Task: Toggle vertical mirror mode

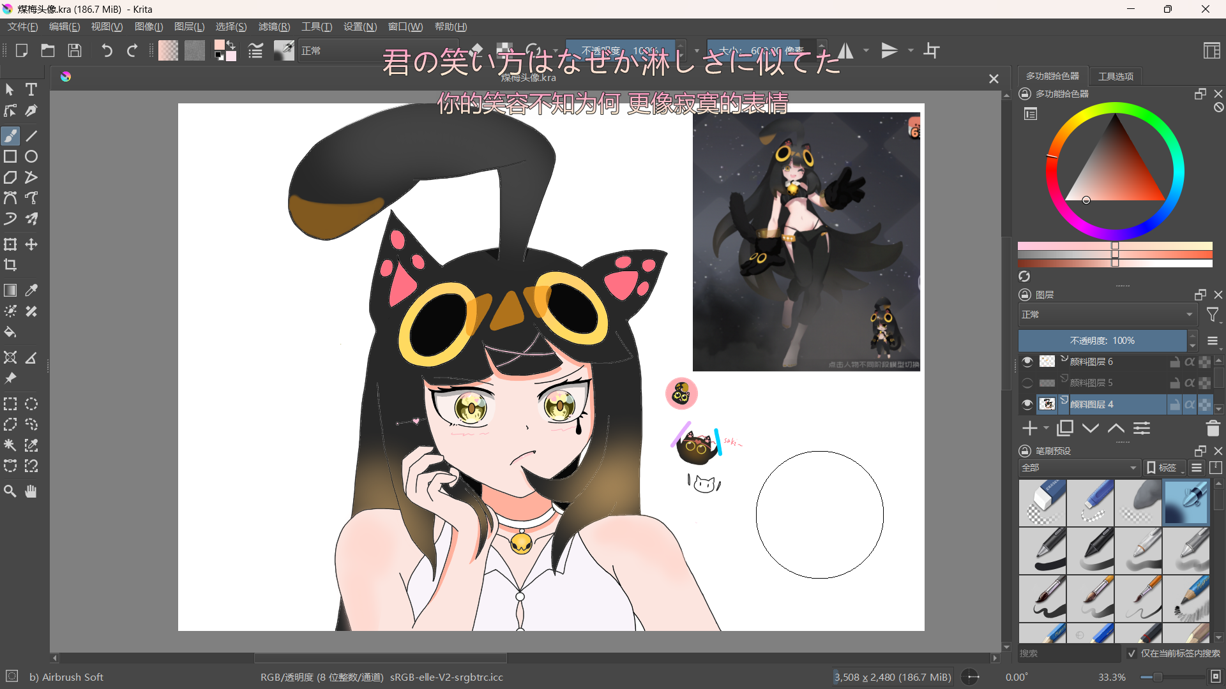Action: [889, 50]
